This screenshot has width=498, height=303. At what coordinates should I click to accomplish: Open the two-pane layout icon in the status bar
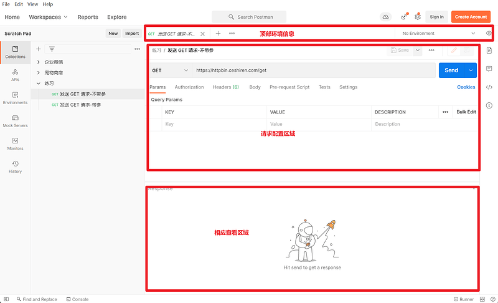[482, 299]
